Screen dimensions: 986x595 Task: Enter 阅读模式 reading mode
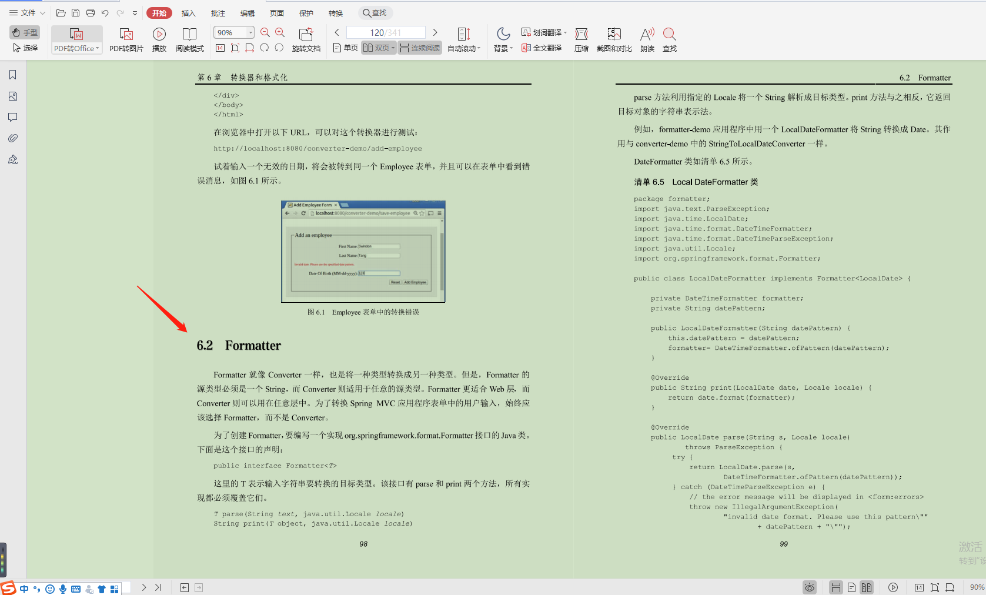tap(189, 40)
